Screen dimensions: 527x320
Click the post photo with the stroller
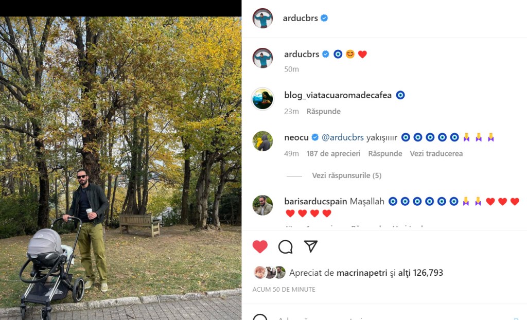(120, 168)
